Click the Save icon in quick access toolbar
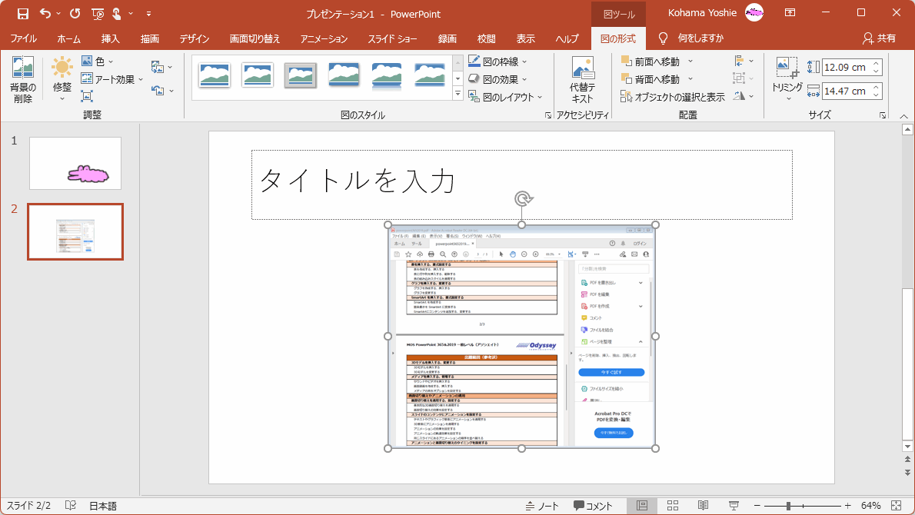The height and width of the screenshot is (515, 915). click(x=22, y=13)
